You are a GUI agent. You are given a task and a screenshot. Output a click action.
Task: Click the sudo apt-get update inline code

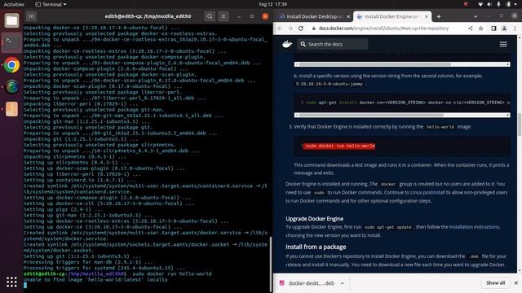[388, 227]
